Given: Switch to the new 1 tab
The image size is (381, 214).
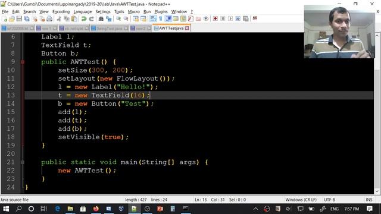Looking at the screenshot, I should (x=46, y=29).
